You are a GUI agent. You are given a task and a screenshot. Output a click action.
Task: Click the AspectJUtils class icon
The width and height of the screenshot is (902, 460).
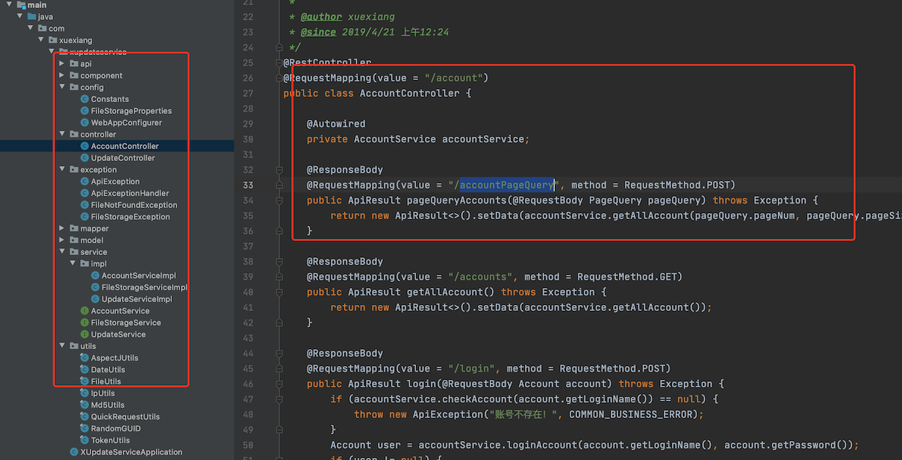85,358
